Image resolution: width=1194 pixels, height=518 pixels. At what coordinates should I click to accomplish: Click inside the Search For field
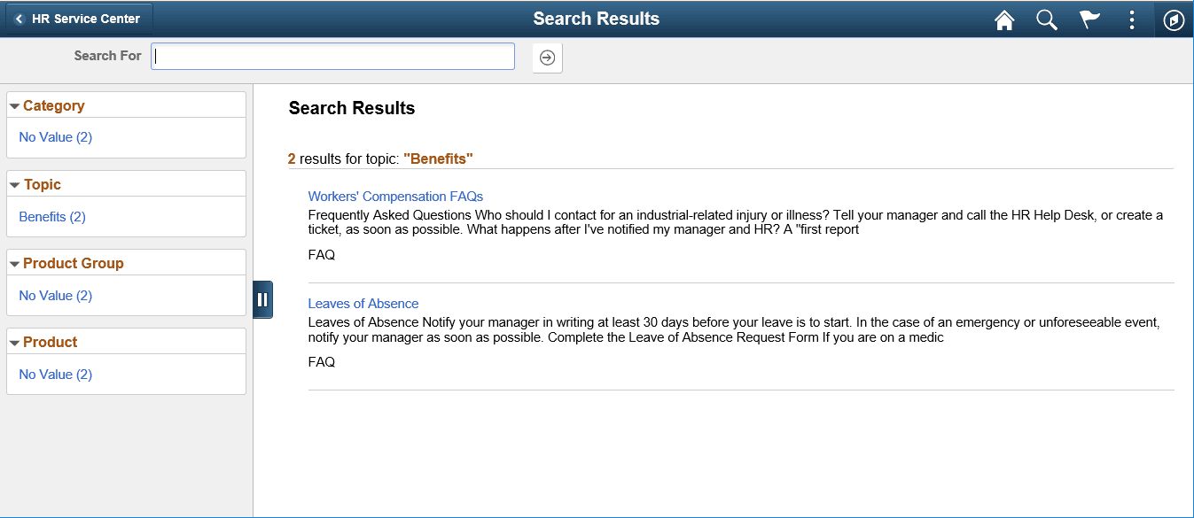pos(332,56)
